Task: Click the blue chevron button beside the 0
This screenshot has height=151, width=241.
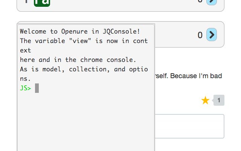Action: coord(212,35)
